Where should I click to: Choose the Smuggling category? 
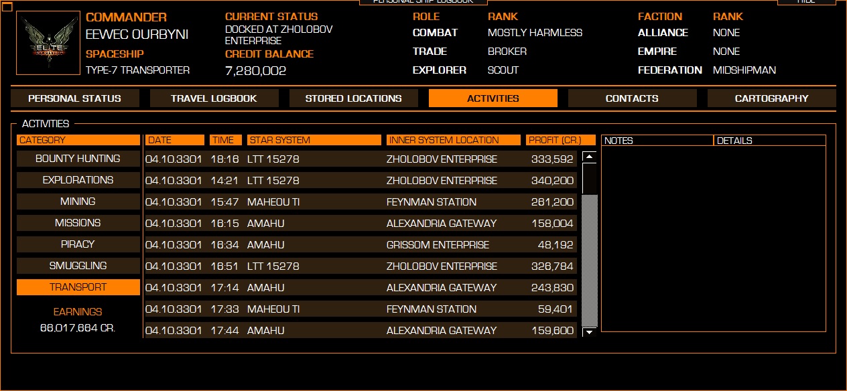click(78, 266)
